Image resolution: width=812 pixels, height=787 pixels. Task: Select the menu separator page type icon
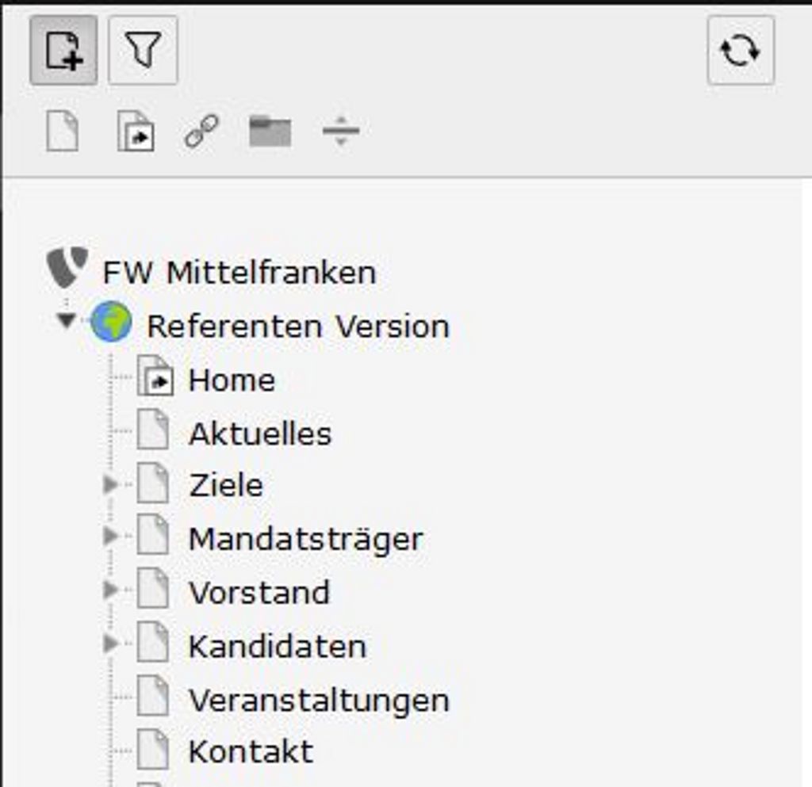[x=341, y=131]
